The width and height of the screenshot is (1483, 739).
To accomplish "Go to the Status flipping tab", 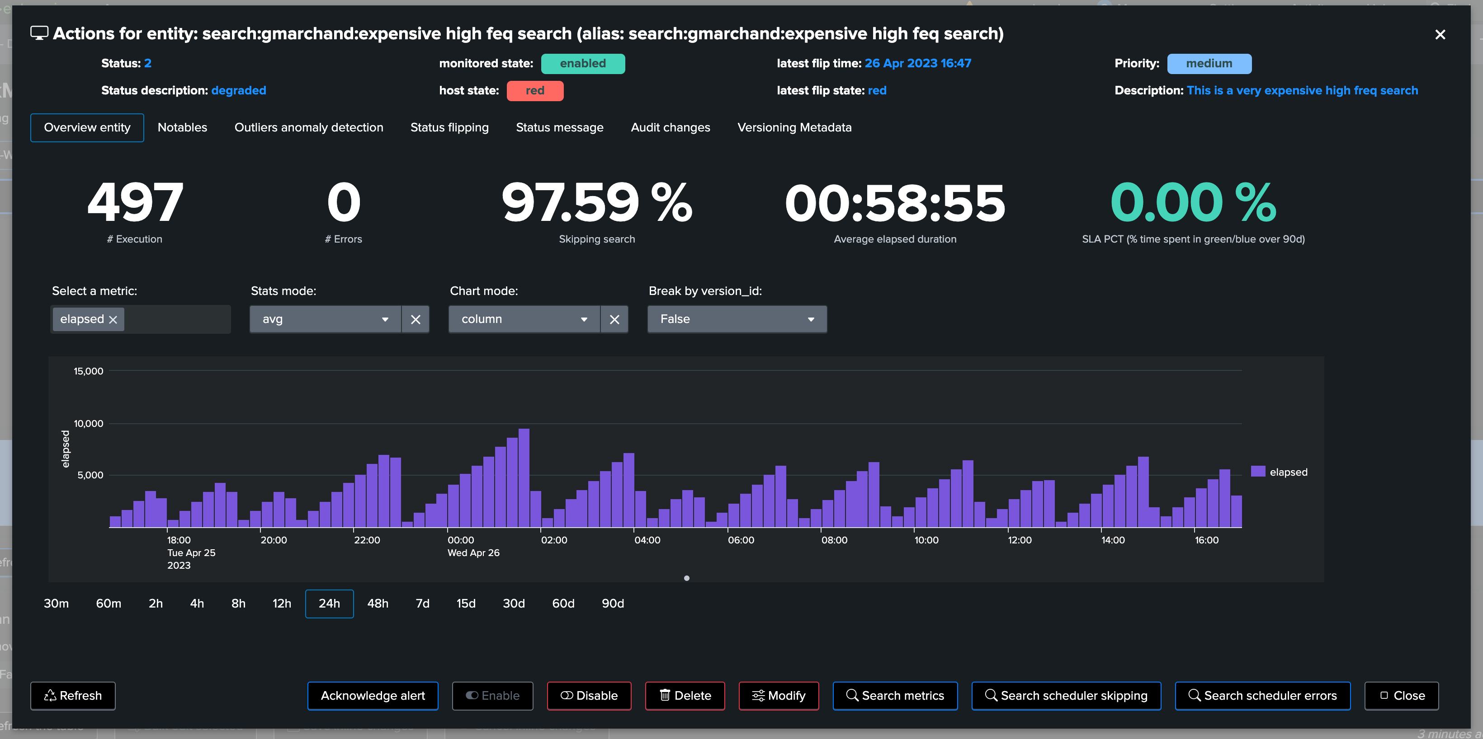I will pyautogui.click(x=449, y=128).
